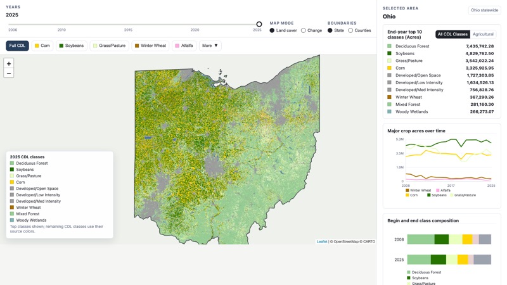Image resolution: width=507 pixels, height=285 pixels.
Task: Show the Soybeans crop layer
Action: 72,46
